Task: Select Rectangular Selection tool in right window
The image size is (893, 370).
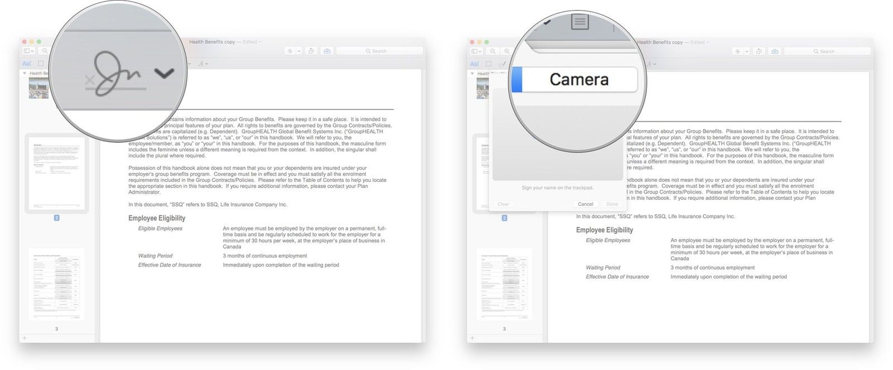Action: pyautogui.click(x=488, y=64)
